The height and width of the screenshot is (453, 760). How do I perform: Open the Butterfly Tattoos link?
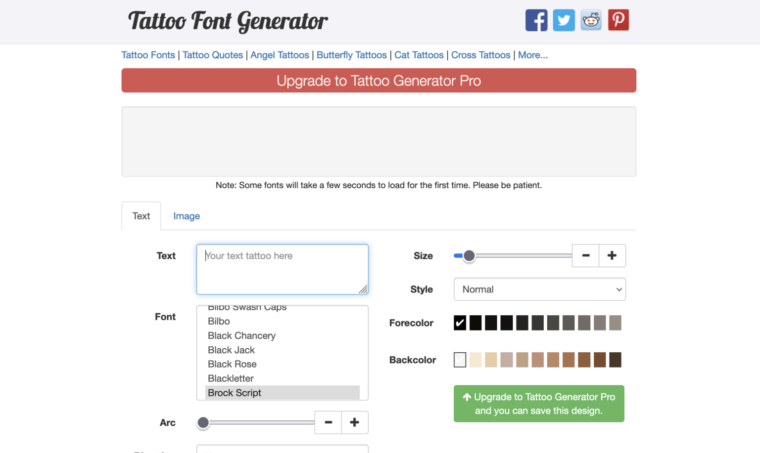coord(352,55)
